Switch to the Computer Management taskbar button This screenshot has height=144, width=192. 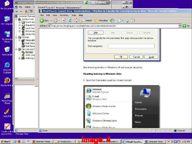[154, 141]
